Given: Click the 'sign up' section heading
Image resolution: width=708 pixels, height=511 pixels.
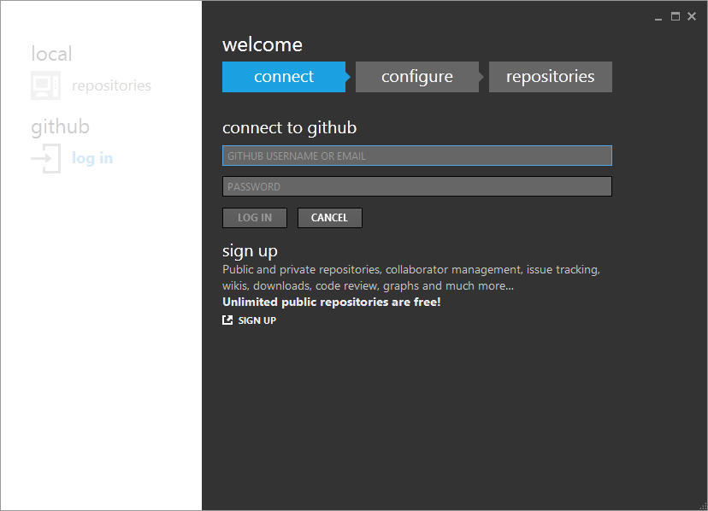Looking at the screenshot, I should pos(250,251).
